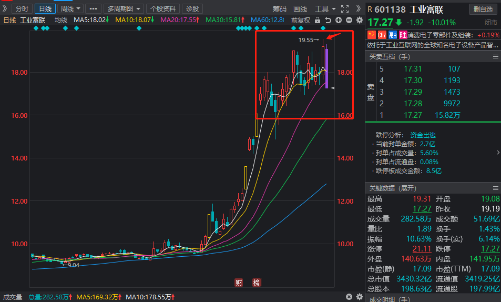Click the 融 margin trading badge

tap(393, 35)
